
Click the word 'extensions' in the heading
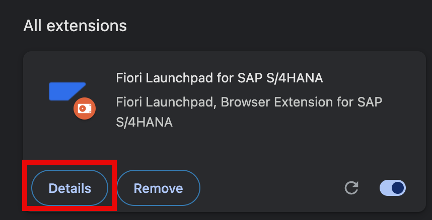coord(87,26)
